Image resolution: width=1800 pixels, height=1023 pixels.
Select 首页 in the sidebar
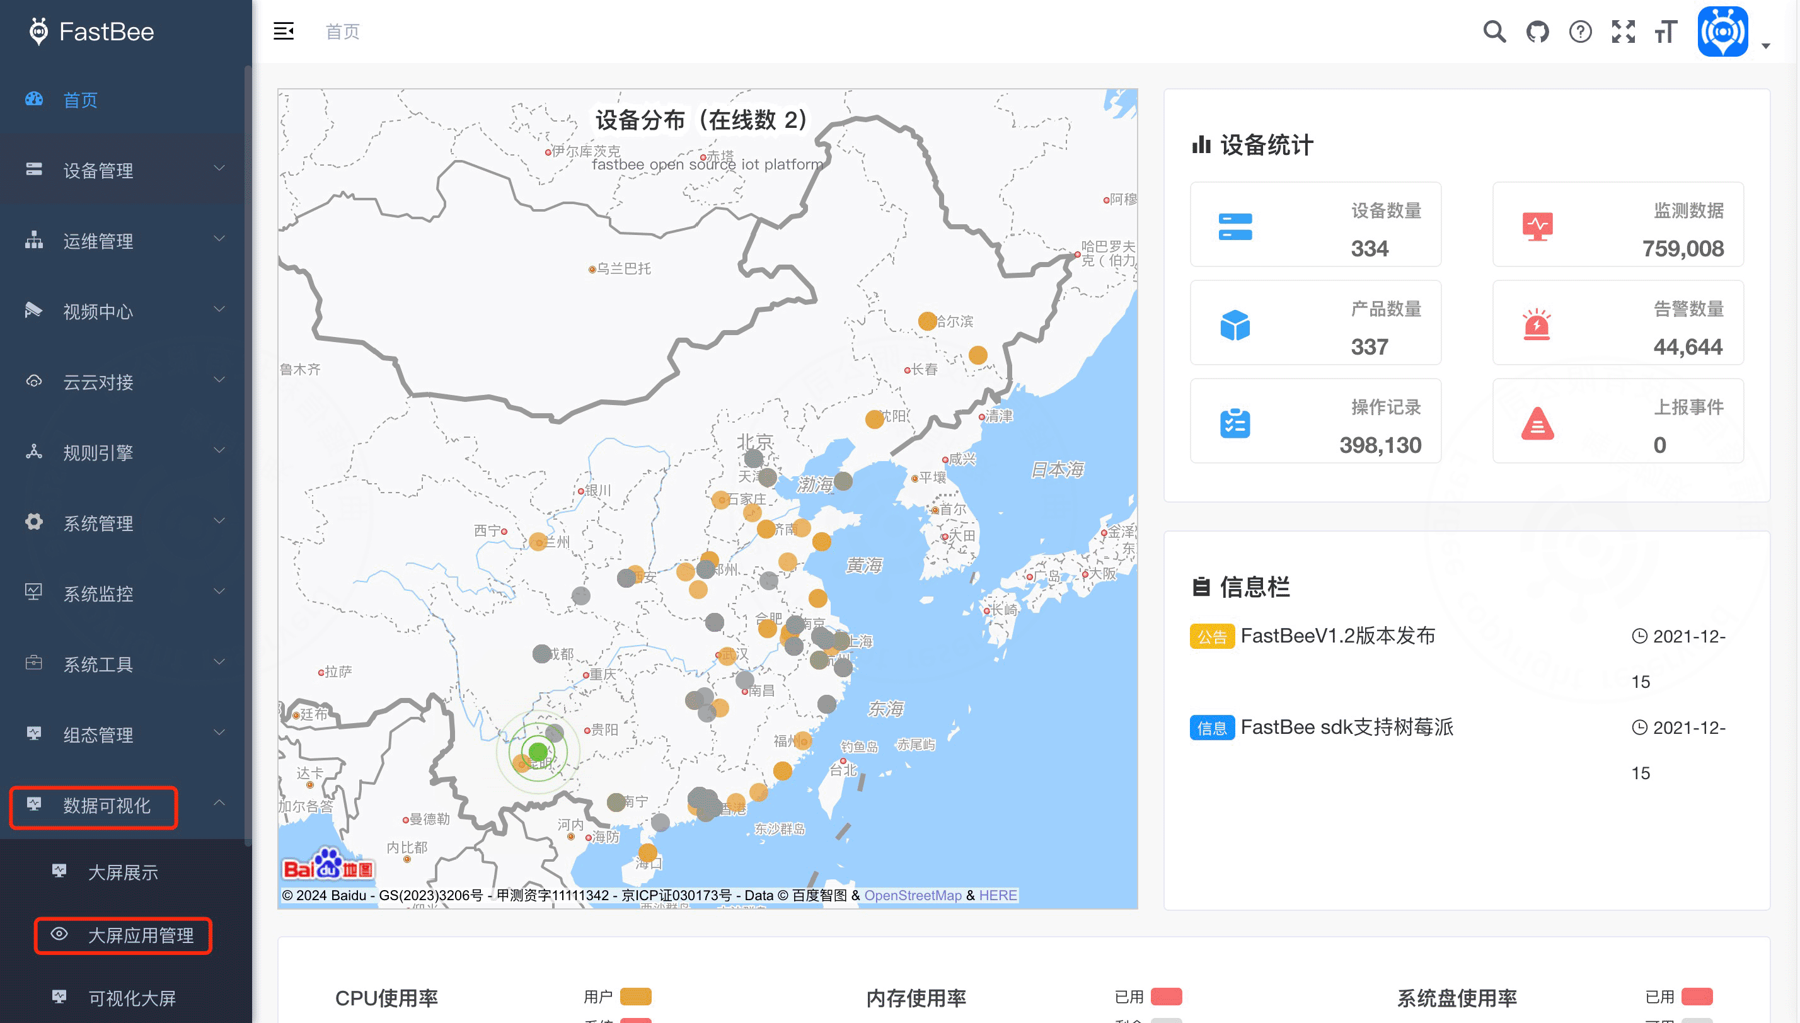(x=126, y=99)
